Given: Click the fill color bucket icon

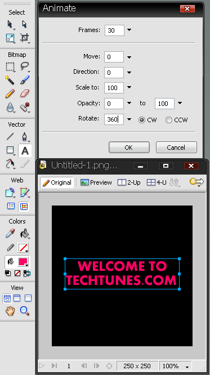Looking at the screenshot, I should pyautogui.click(x=10, y=262).
